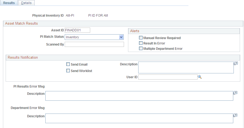
Task: Tick the Send Email checkbox
Action: [68, 64]
